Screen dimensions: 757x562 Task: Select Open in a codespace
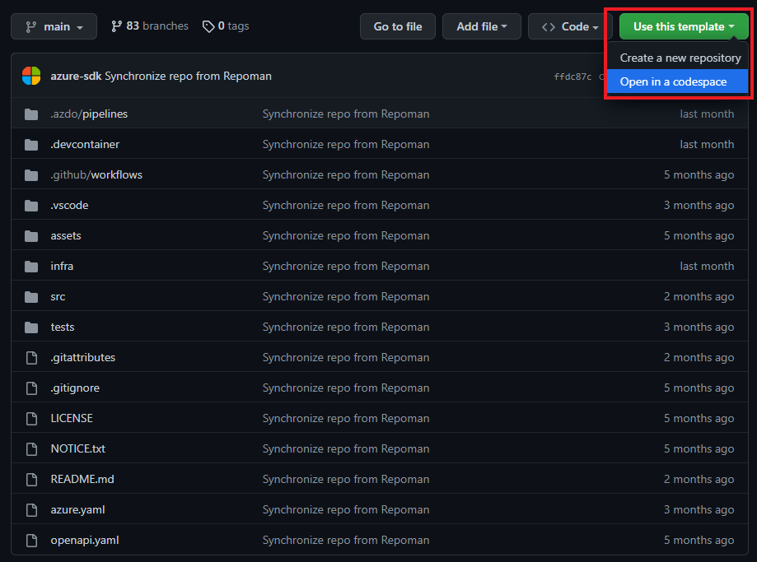pyautogui.click(x=677, y=81)
